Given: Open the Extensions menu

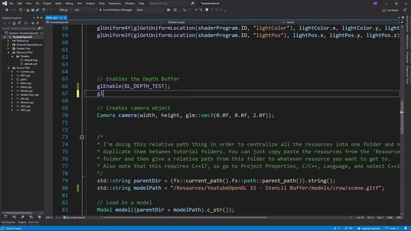Looking at the screenshot, I should [x=115, y=3].
